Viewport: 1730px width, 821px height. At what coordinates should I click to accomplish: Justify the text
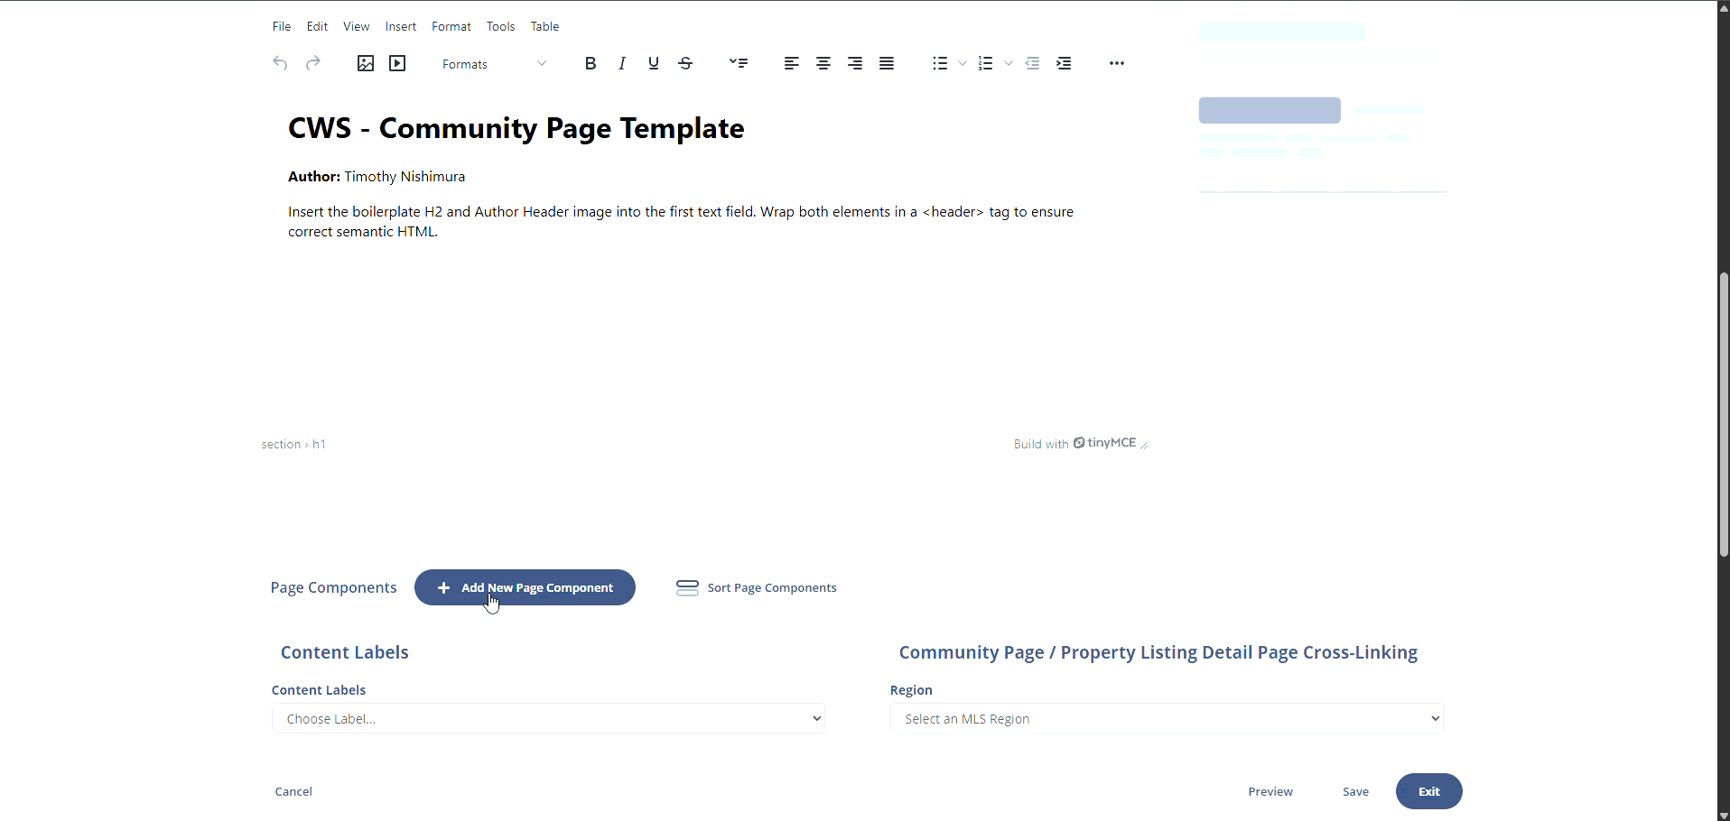[888, 63]
